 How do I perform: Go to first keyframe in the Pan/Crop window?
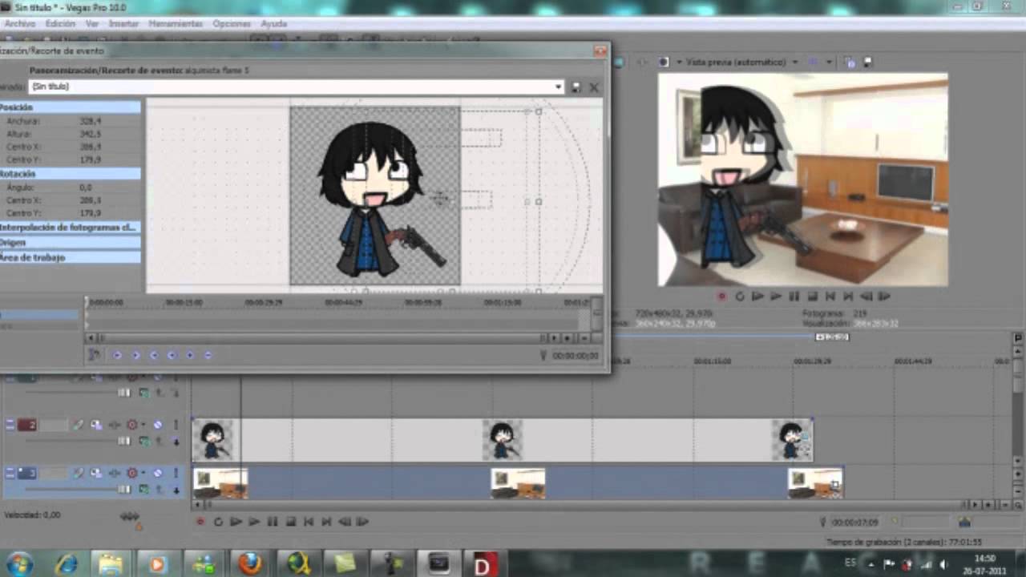(117, 355)
